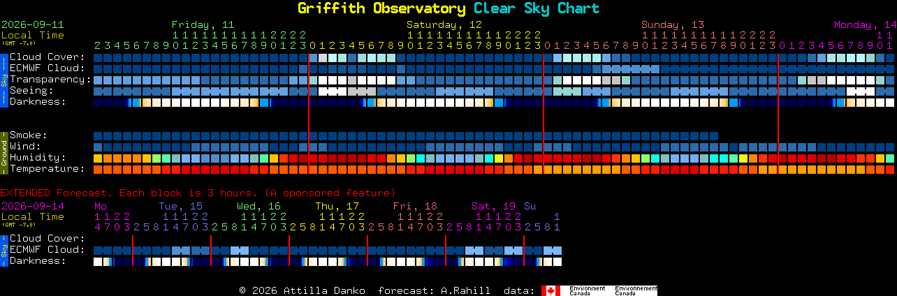The image size is (897, 296).
Task: Open the Seeing row legend
Action: click(x=31, y=90)
